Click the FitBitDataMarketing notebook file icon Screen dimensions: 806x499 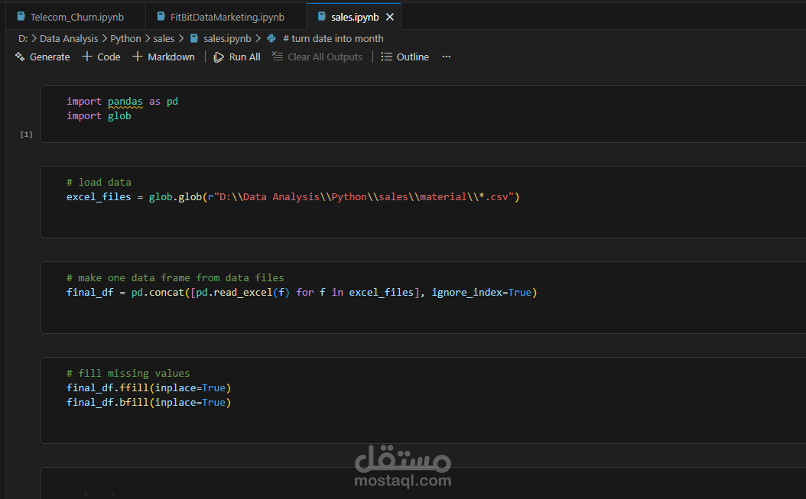161,17
